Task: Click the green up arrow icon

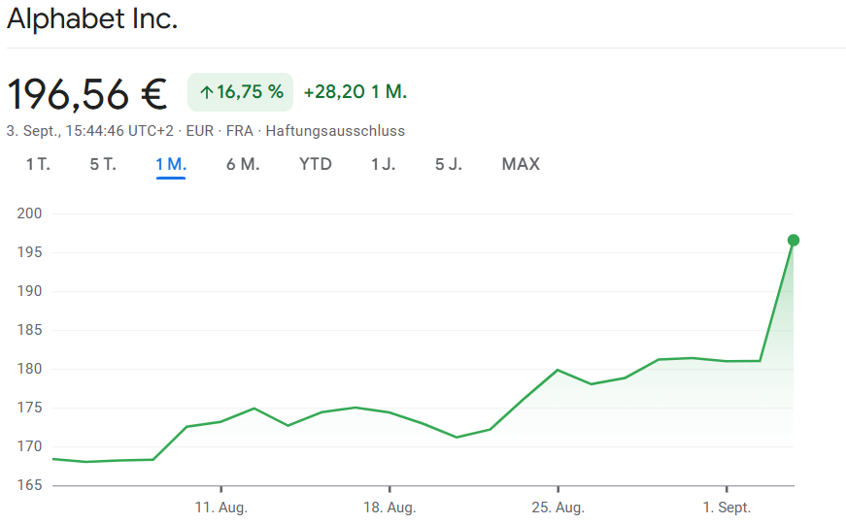Action: (206, 92)
